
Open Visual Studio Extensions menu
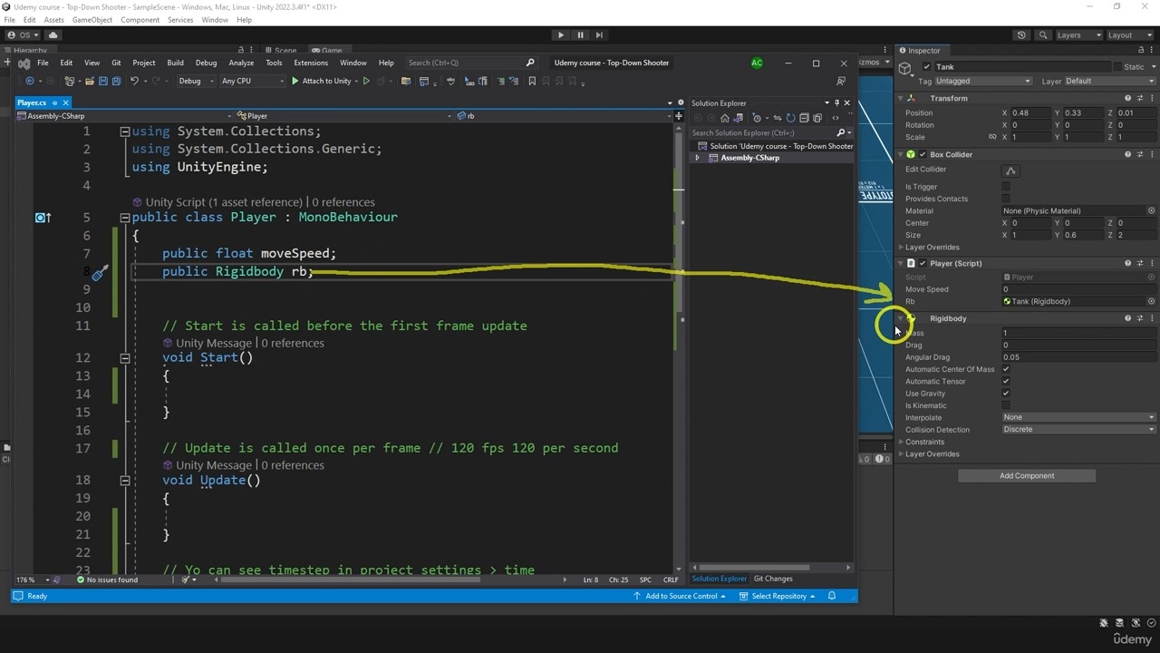coord(311,63)
